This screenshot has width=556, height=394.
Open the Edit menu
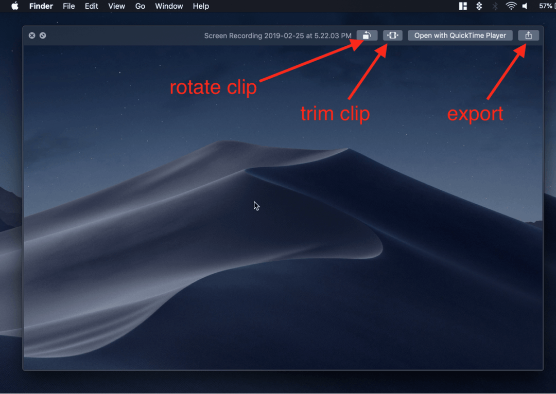pyautogui.click(x=91, y=6)
